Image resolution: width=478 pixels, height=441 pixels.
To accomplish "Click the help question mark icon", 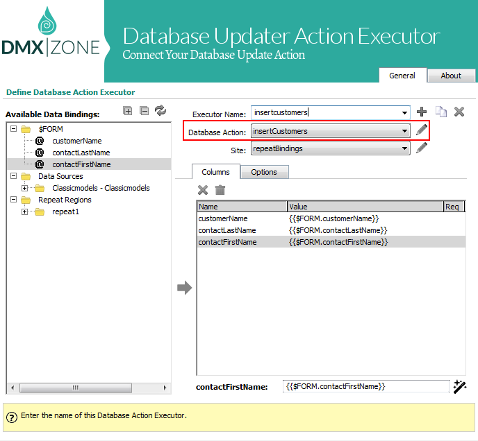I will pos(12,417).
